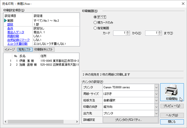Choose the 指定範囲 radio option
Screen dimensions: 187x128
click(95, 28)
